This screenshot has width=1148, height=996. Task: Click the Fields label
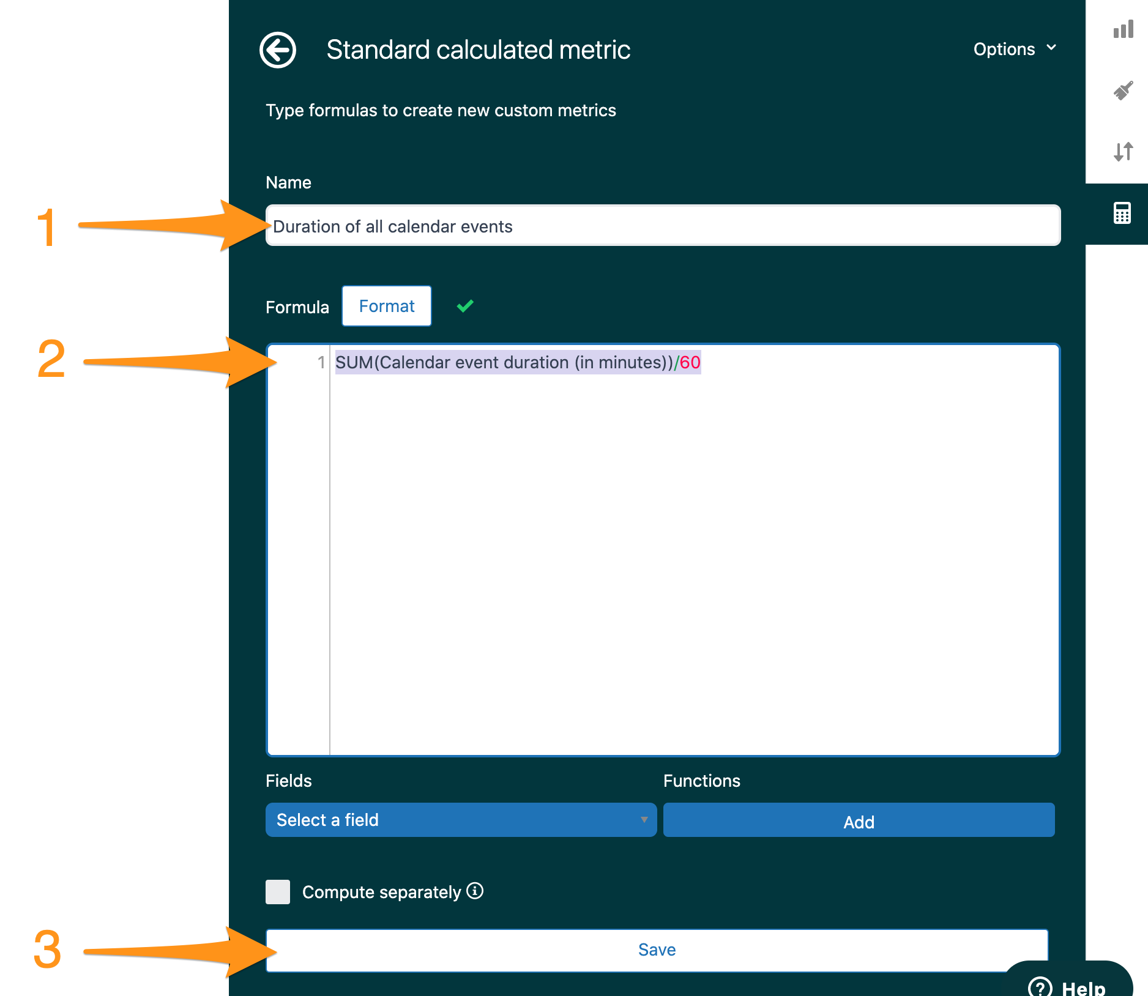(288, 781)
